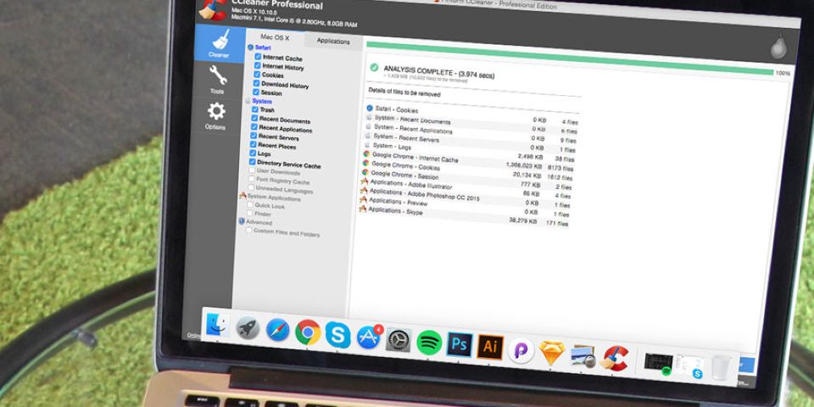Toggle Recent Documents checkbox
Screen dimensions: 814x407
(x=254, y=119)
